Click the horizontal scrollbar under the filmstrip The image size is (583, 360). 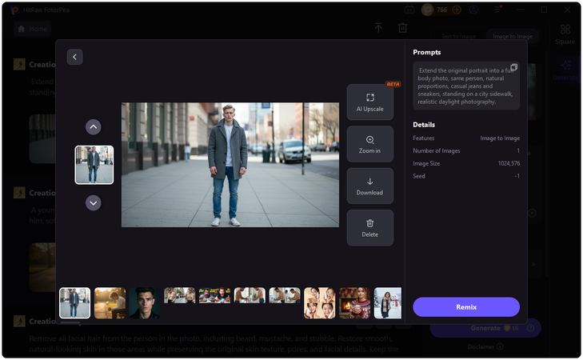(x=70, y=322)
